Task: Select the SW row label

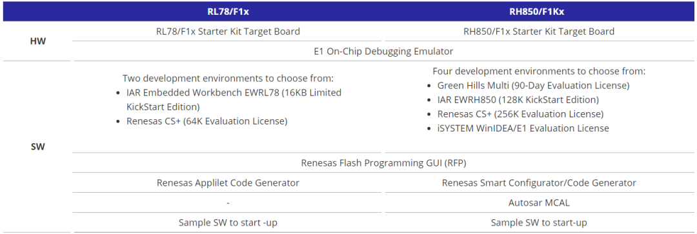Action: click(38, 147)
